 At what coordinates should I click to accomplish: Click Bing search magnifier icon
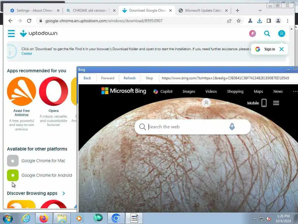(142, 127)
